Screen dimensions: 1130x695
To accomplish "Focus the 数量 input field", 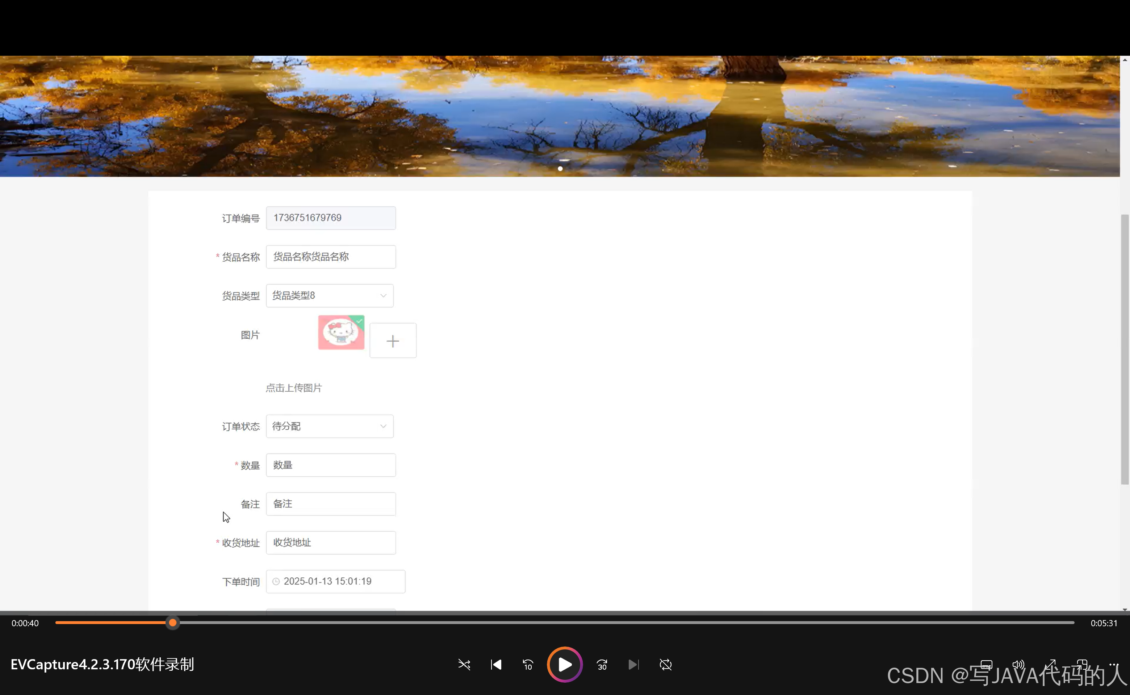I will click(x=331, y=465).
